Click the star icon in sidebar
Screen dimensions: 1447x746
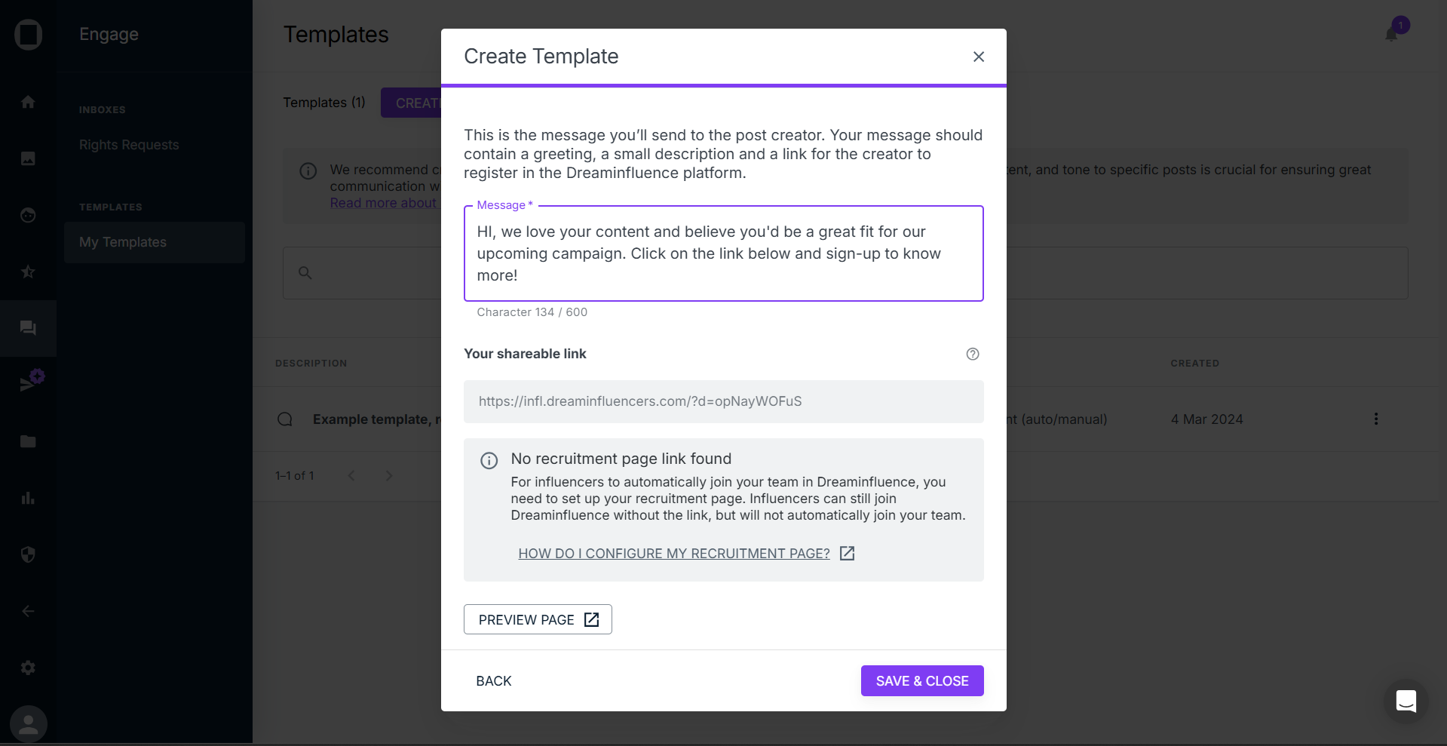(28, 272)
